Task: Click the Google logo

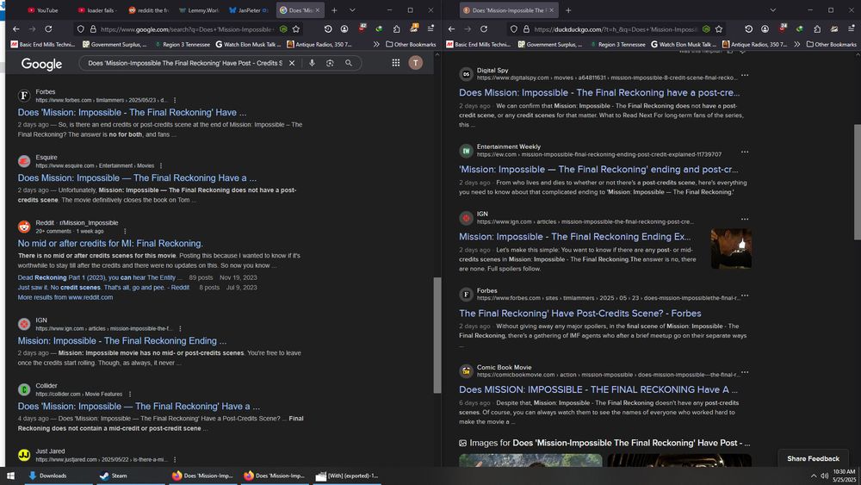Action: pyautogui.click(x=41, y=64)
